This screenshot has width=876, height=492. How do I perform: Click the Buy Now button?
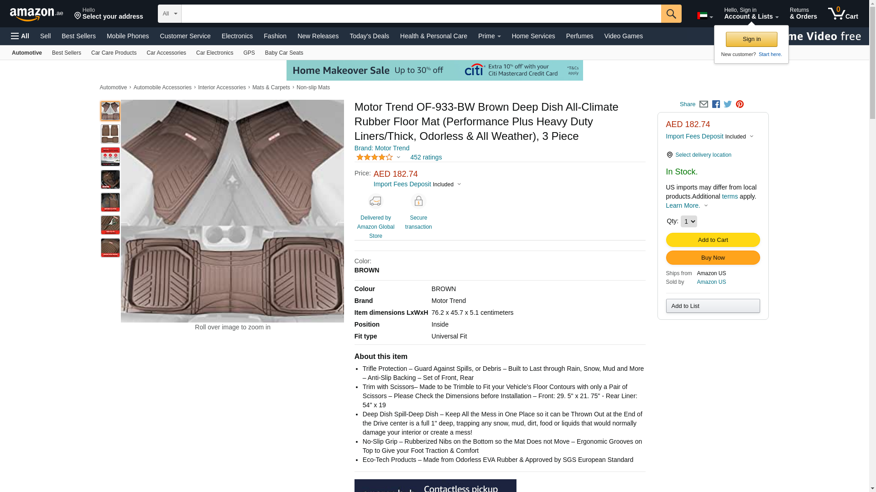click(x=713, y=258)
